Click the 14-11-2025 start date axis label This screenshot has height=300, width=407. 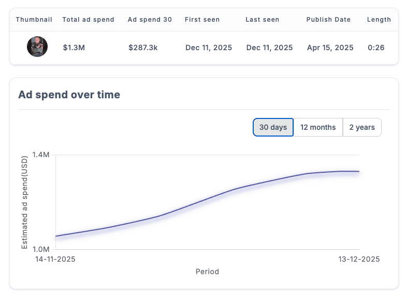[x=55, y=259]
